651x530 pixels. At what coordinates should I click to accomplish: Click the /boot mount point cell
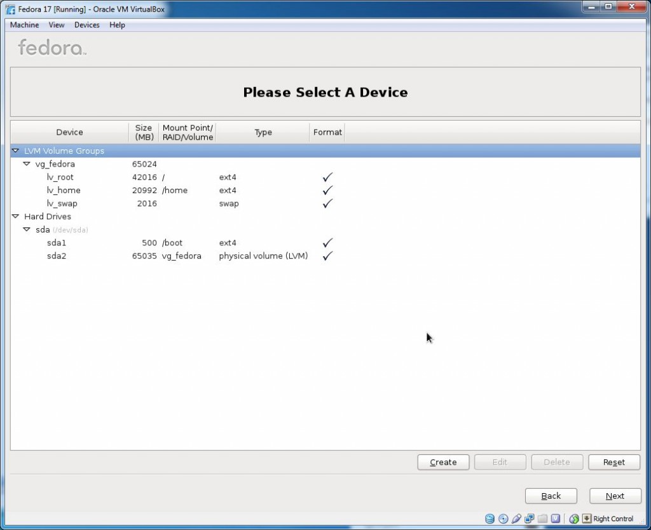coord(172,243)
